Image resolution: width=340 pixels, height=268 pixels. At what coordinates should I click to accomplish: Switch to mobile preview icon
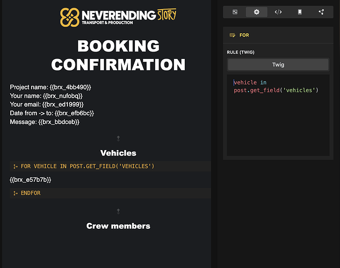coord(300,12)
